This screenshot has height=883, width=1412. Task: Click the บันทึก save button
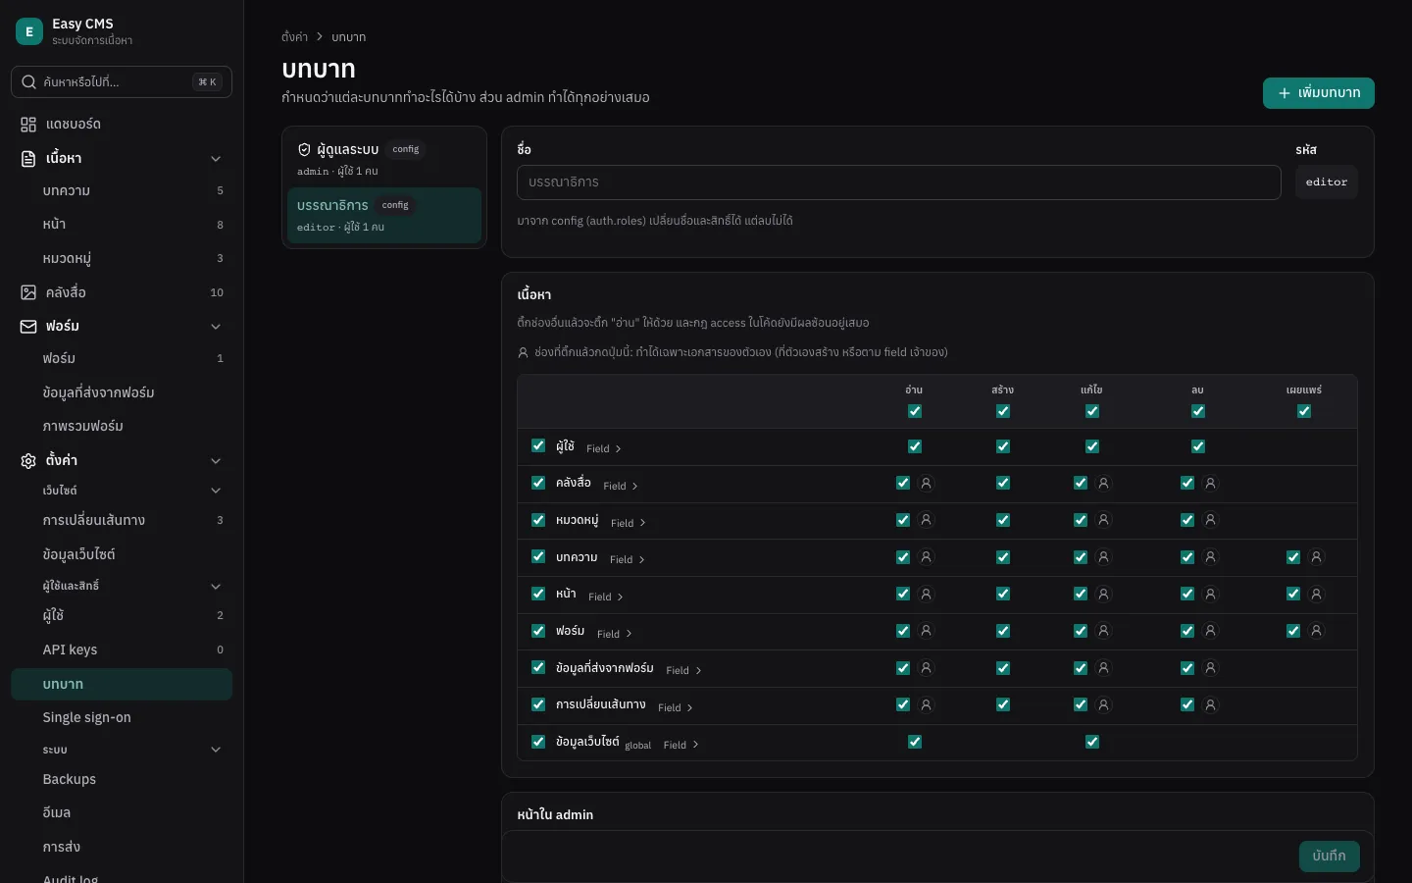click(1330, 856)
